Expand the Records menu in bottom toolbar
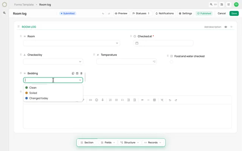Viewport: 242px width, 151px height. pos(153,143)
